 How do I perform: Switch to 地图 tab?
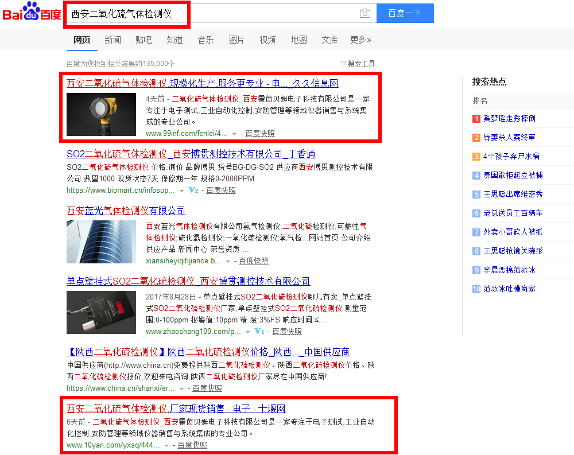point(298,40)
